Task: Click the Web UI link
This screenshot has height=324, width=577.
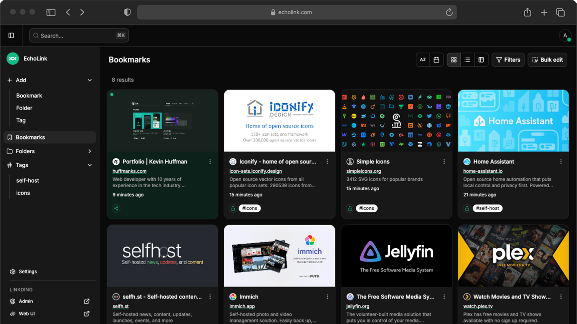Action: point(27,314)
